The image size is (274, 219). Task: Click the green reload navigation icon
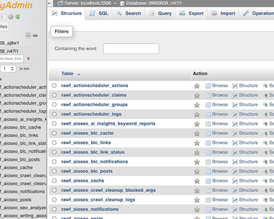(18, 16)
